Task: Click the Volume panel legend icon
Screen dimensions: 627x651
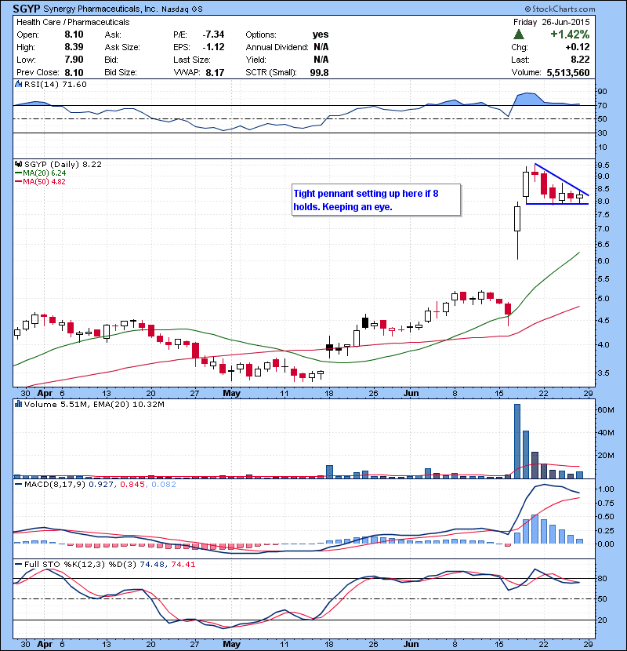Action: point(18,405)
